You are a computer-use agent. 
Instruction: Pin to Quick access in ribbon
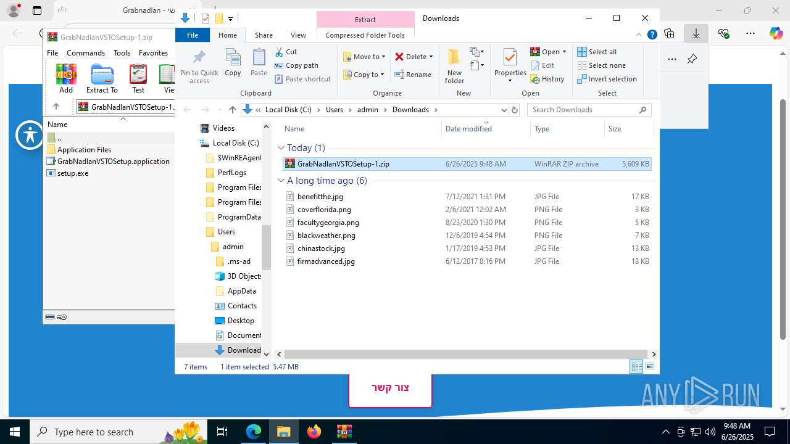(199, 67)
